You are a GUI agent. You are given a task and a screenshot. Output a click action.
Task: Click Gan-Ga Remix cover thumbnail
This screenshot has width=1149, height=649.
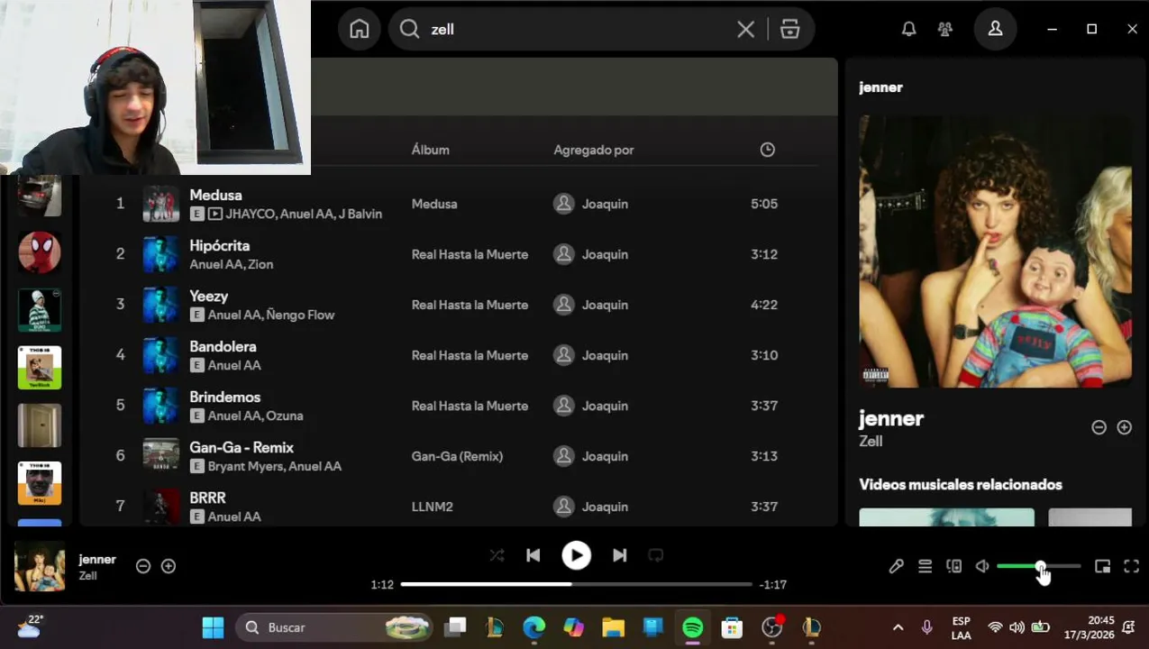(x=160, y=456)
